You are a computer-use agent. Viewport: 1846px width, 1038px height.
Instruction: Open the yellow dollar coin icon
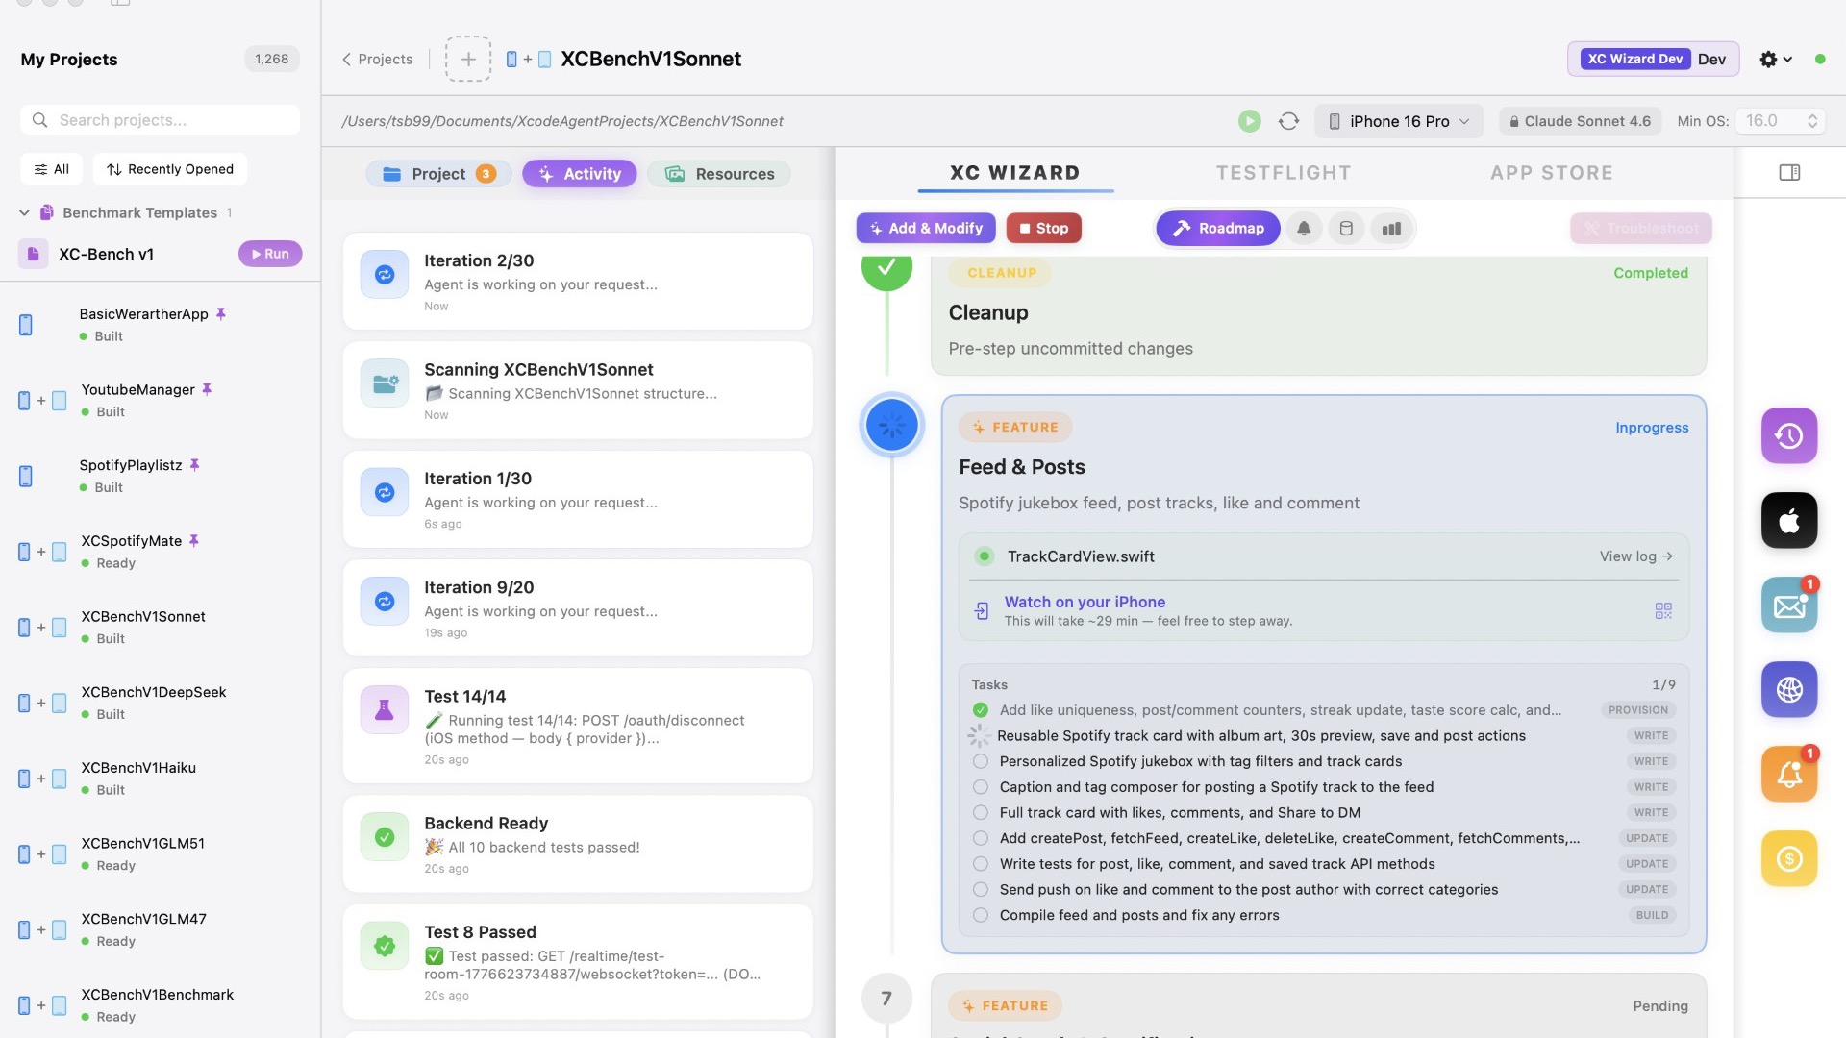(1789, 858)
